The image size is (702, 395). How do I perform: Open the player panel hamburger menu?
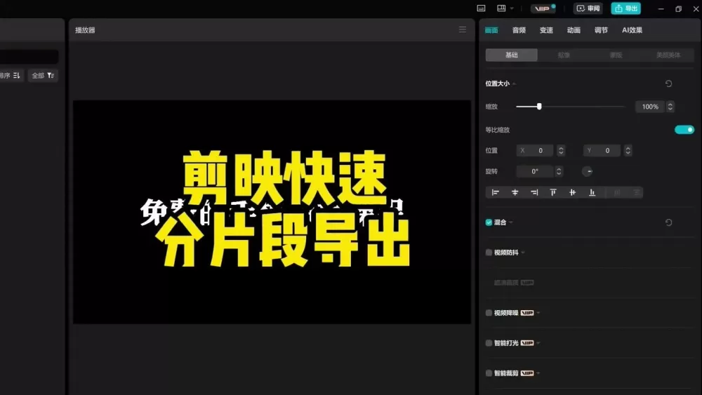coord(463,30)
